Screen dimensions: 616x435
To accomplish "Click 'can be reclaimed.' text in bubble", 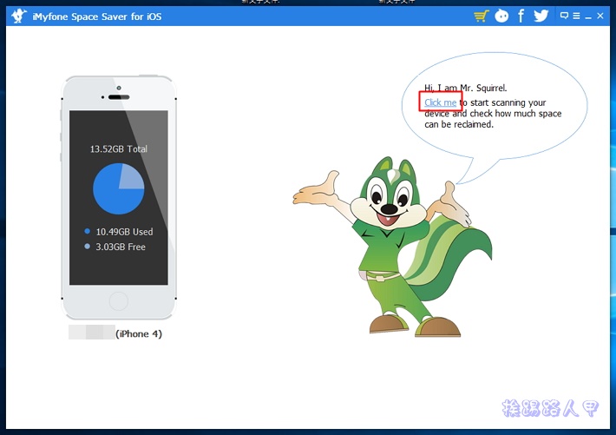I will coord(459,124).
